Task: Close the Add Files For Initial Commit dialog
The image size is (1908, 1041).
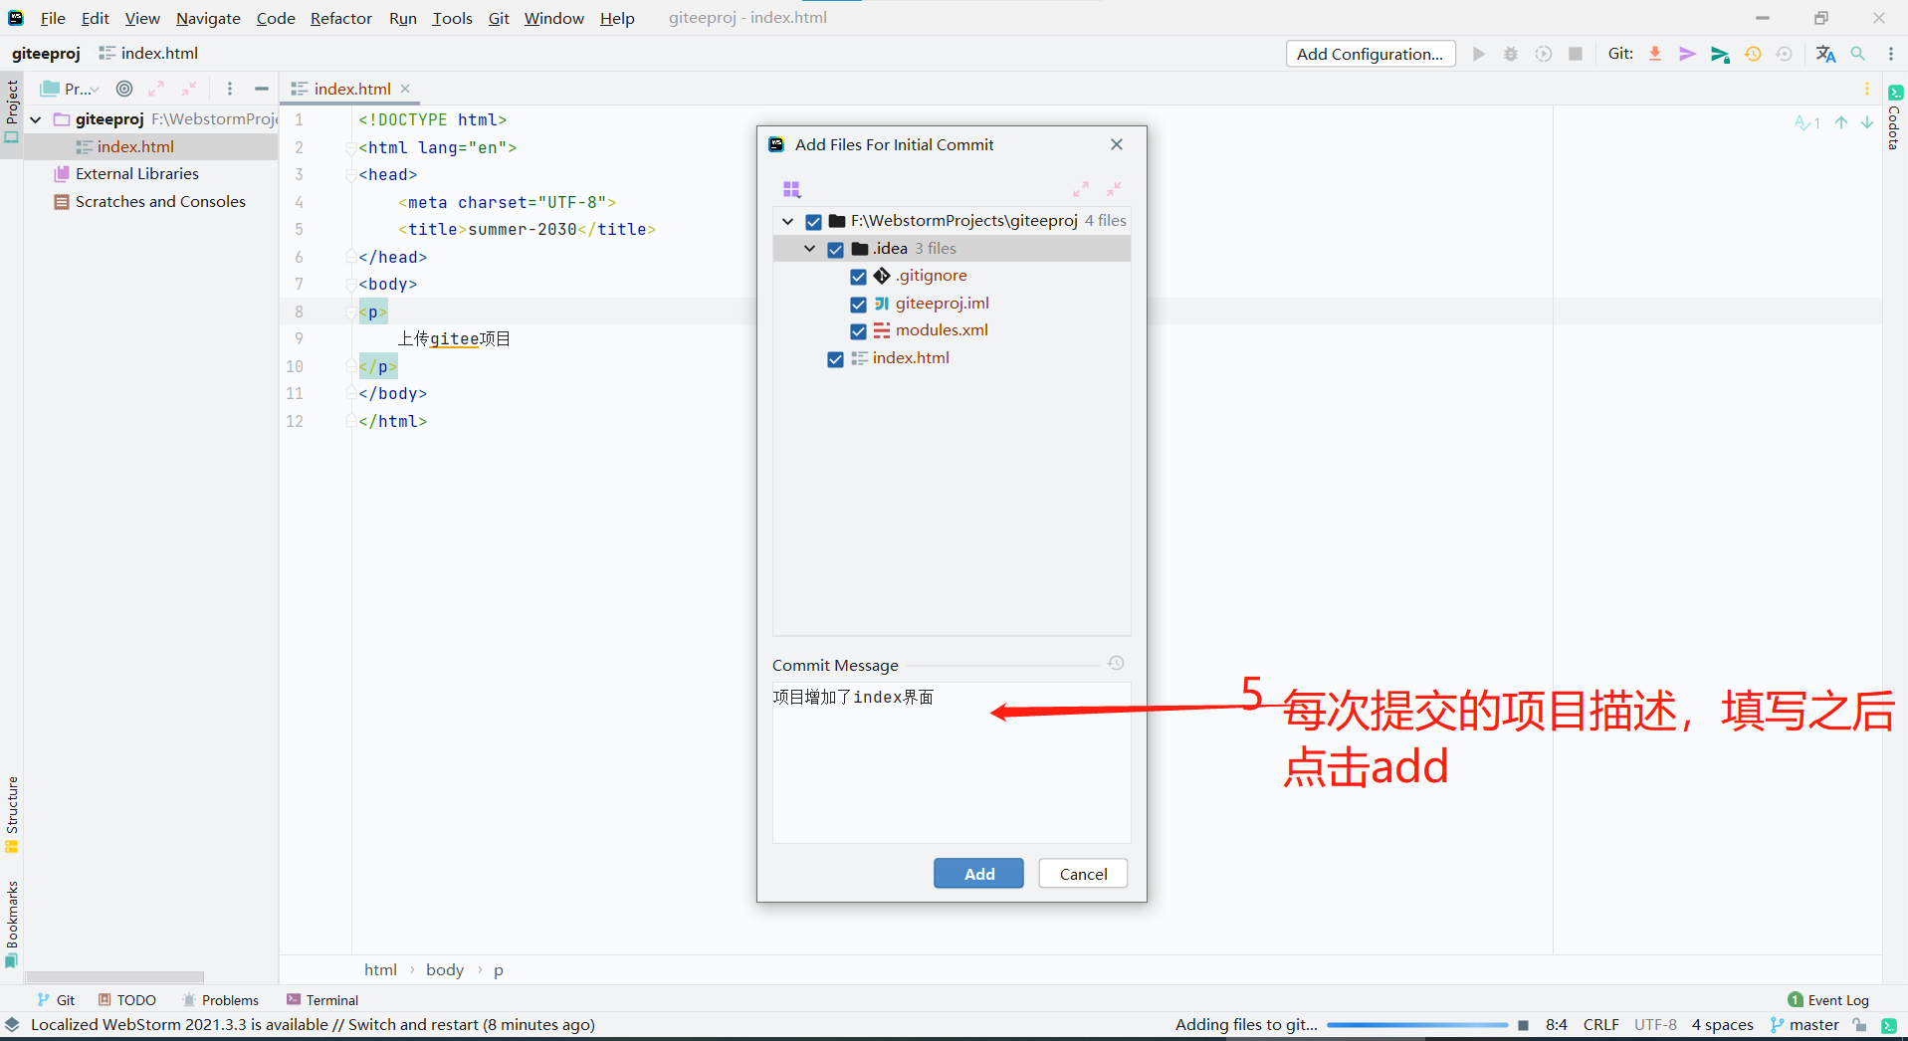Action: click(1117, 144)
